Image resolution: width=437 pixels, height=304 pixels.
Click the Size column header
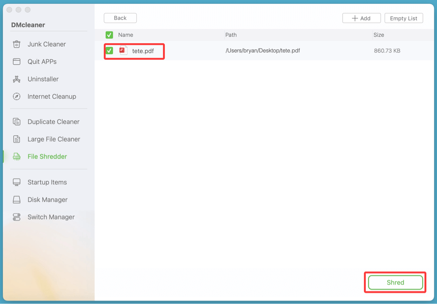click(x=378, y=35)
